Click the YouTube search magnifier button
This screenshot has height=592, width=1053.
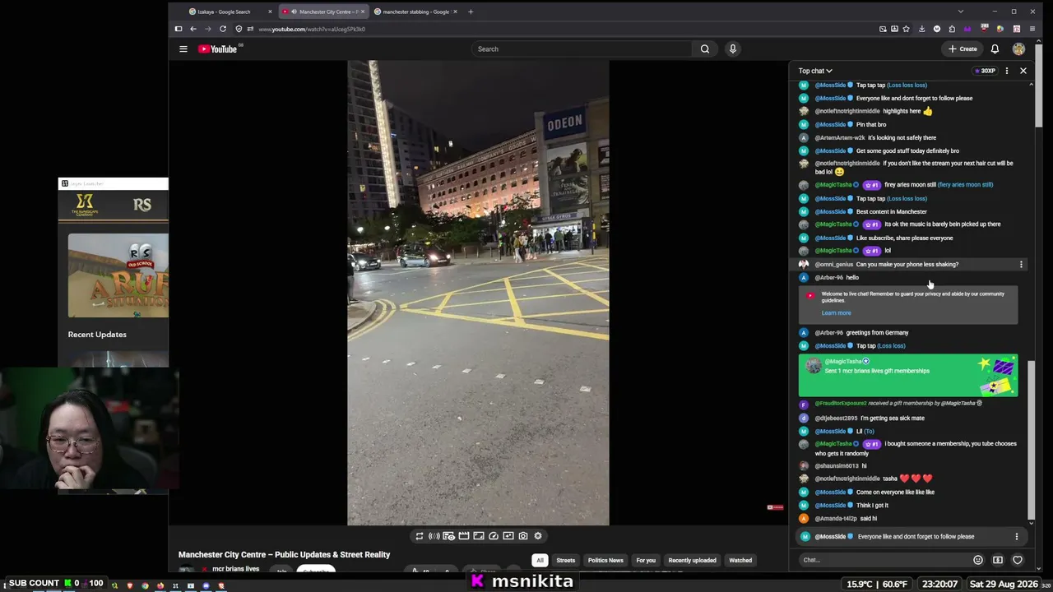point(705,49)
